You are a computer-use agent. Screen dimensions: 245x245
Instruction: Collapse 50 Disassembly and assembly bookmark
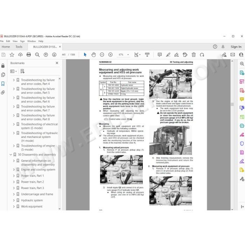10,155
